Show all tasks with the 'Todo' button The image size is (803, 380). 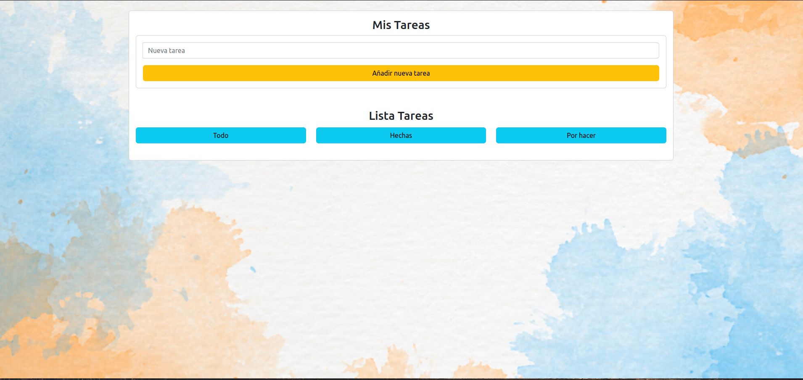point(221,135)
